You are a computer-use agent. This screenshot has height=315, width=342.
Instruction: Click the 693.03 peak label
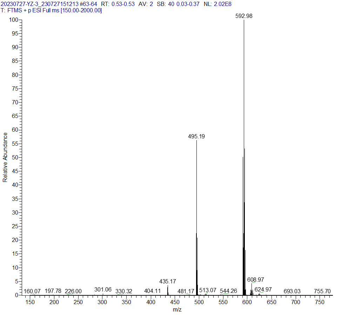[292, 291]
